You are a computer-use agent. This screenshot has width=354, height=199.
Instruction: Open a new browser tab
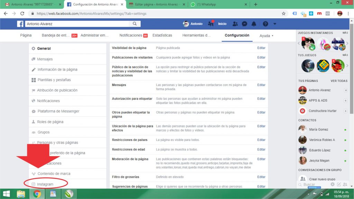255,4
